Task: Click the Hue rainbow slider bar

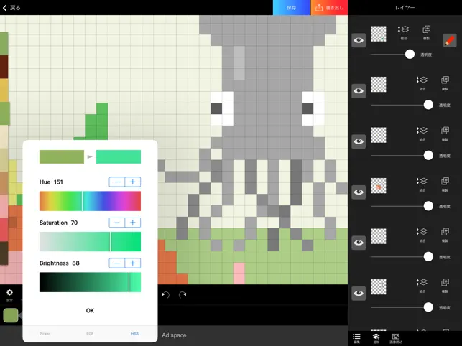Action: (90, 201)
